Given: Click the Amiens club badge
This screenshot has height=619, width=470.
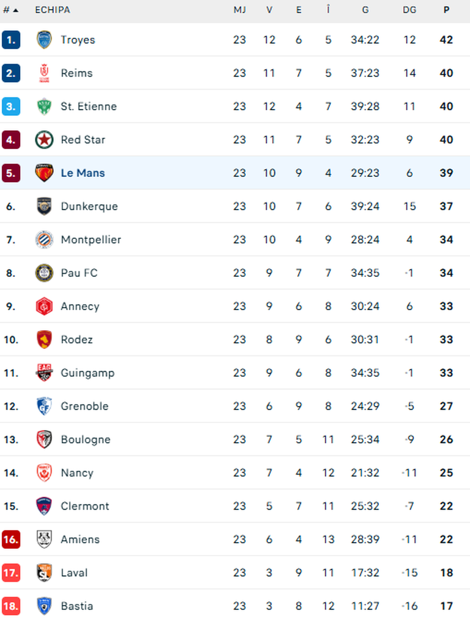Looking at the screenshot, I should (x=44, y=539).
